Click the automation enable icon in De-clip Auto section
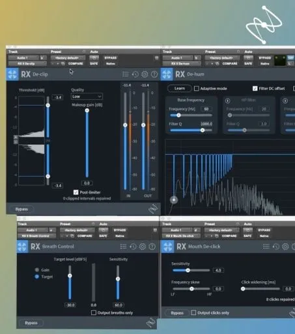This screenshot has width=295, height=334. point(94,58)
